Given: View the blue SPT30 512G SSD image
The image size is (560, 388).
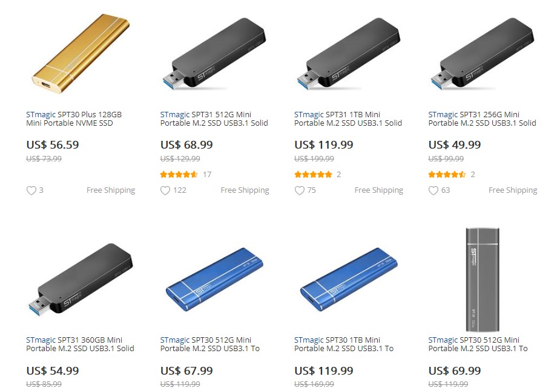Looking at the screenshot, I should [214, 279].
